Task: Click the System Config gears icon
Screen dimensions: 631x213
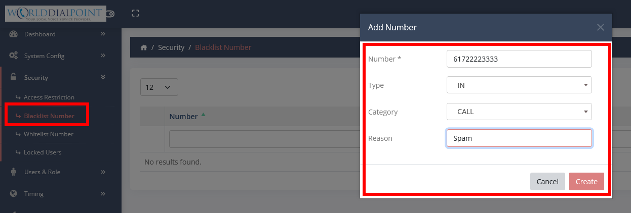Action: click(14, 56)
